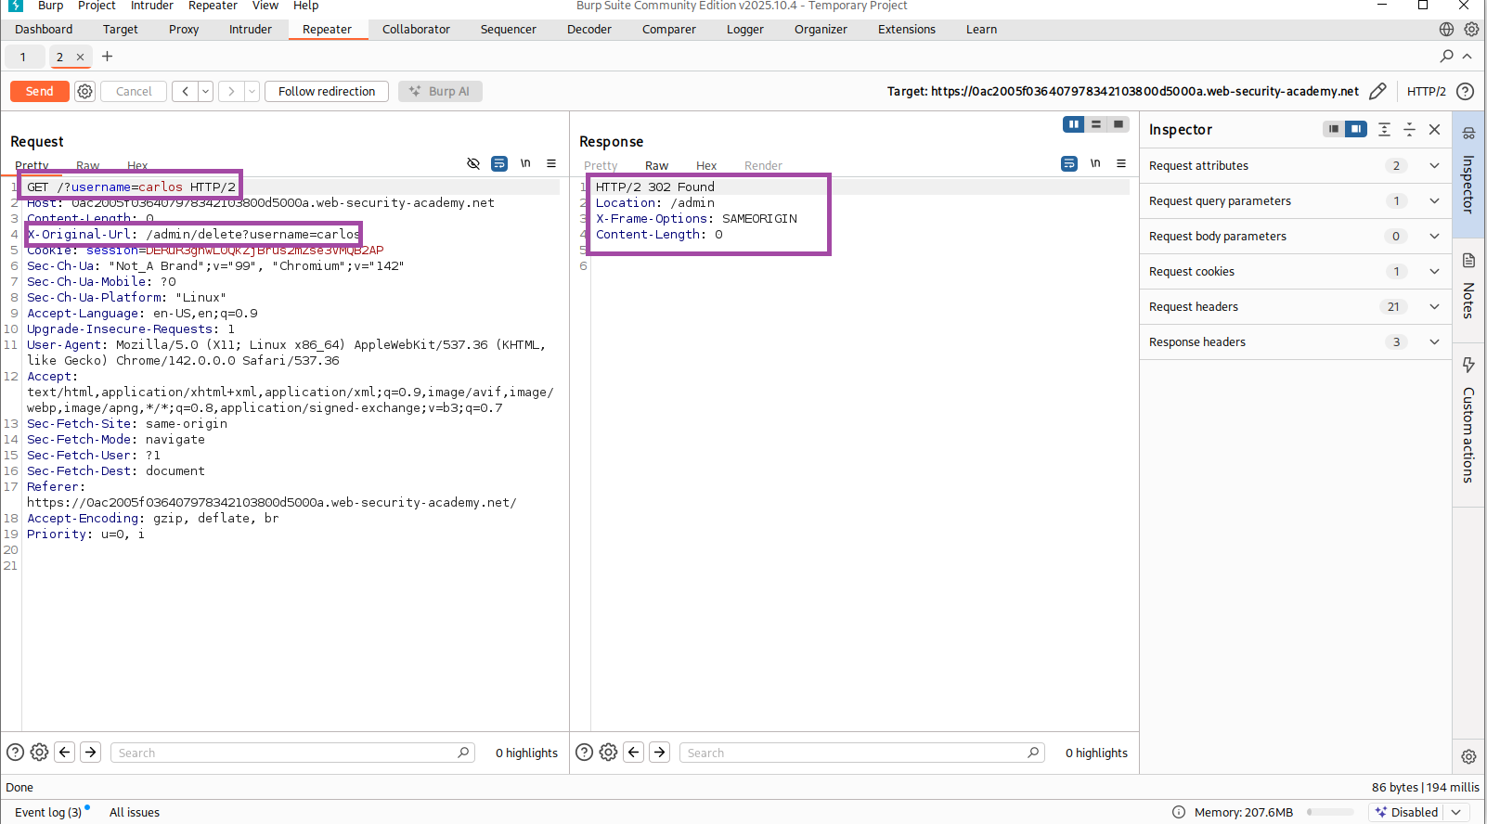Screen dimensions: 1487x824
Task: Switch to side-by-side split layout view
Action: click(x=1074, y=124)
